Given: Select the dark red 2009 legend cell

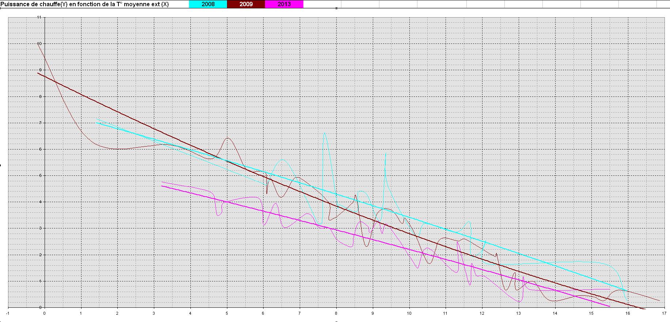Looking at the screenshot, I should click(x=246, y=4).
